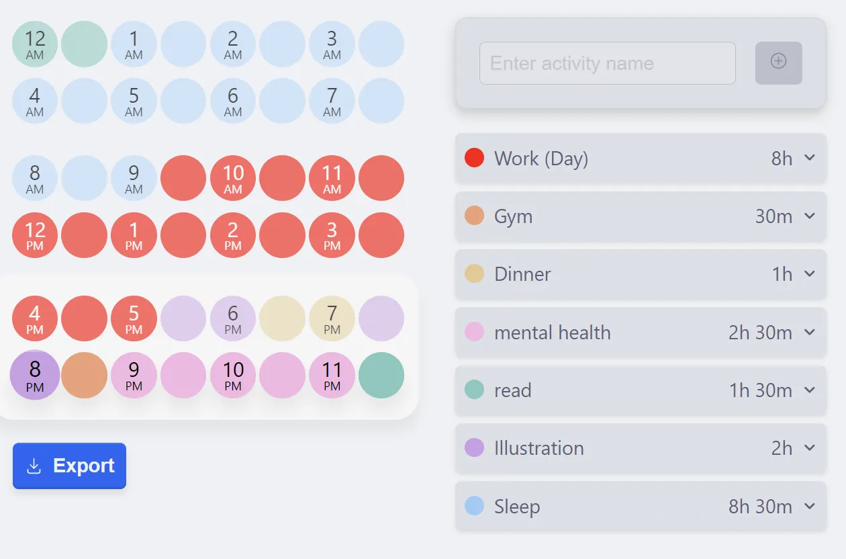
Task: Select the 6 PM half-hour circle
Action: coord(233,318)
